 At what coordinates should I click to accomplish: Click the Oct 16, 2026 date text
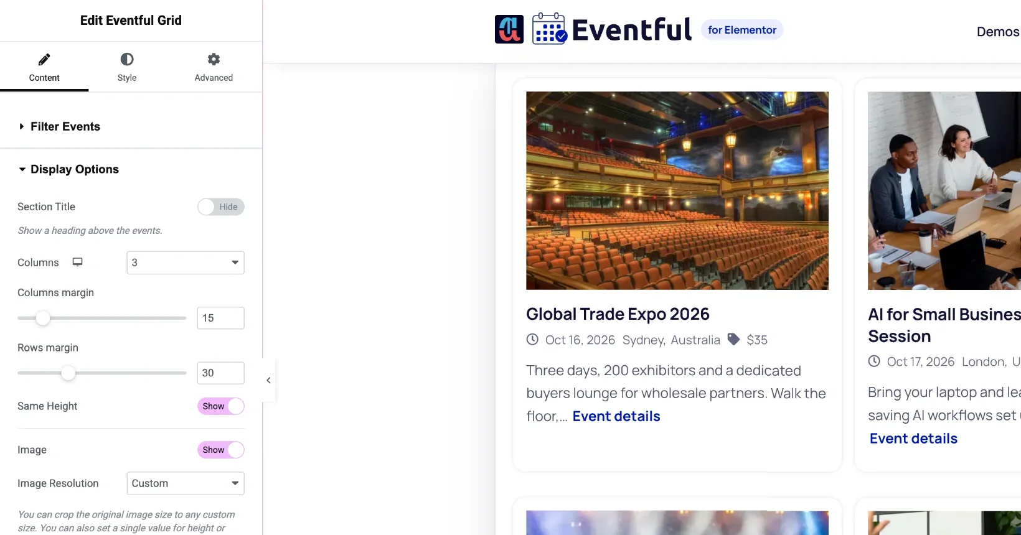coord(580,340)
